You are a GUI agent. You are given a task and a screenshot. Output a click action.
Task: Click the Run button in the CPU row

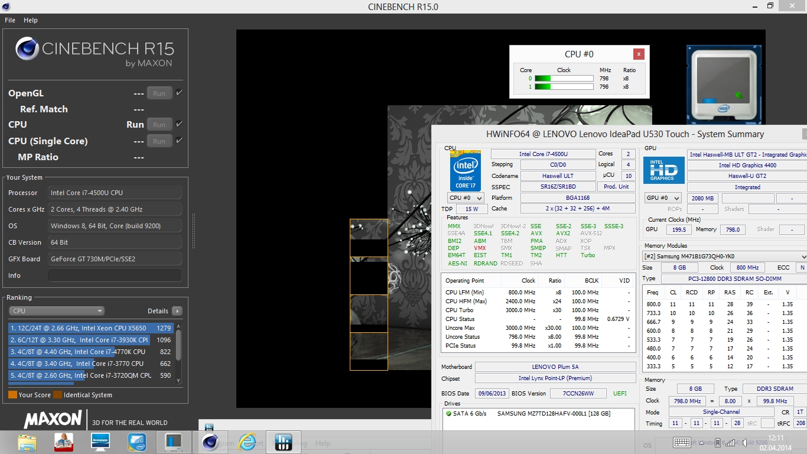[160, 124]
